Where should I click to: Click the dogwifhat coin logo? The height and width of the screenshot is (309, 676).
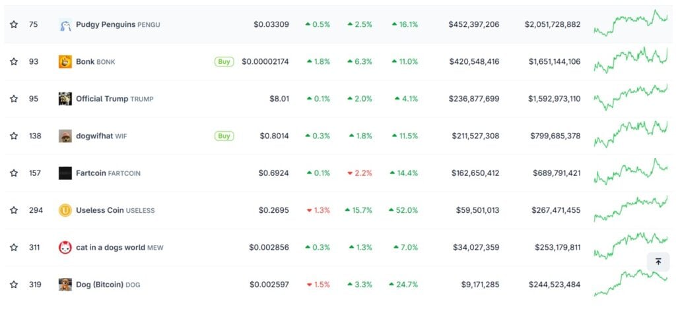[x=65, y=136]
